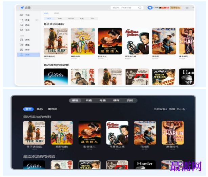This screenshot has height=177, width=208.
Task: Open the hamburger main menu icon
Action: (187, 8)
